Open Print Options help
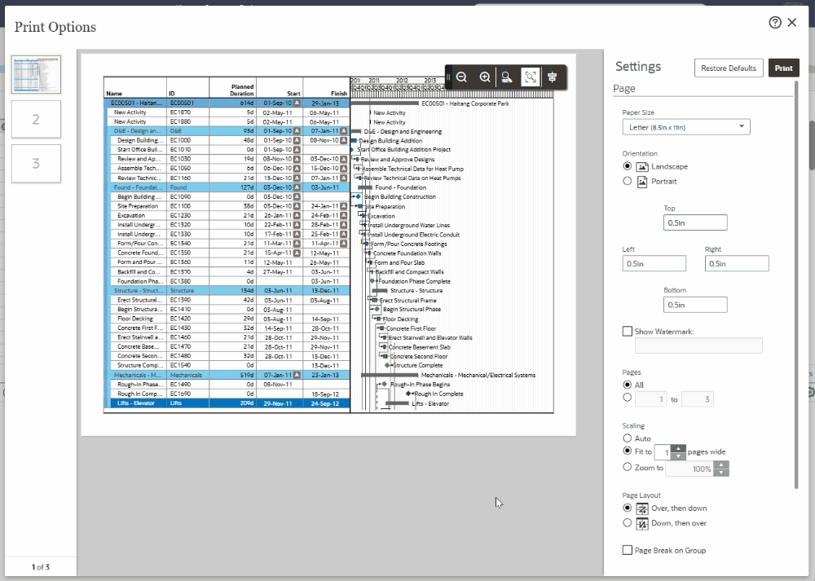 [x=774, y=22]
